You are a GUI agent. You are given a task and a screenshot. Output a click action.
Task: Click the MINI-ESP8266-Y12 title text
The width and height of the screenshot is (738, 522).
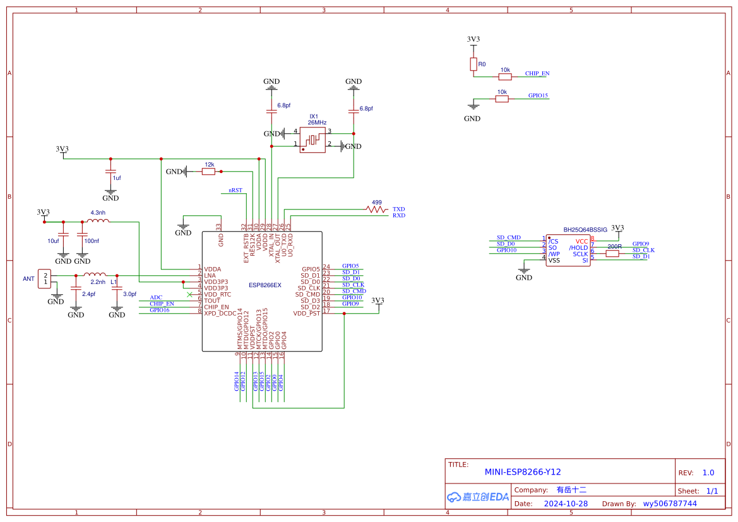click(523, 472)
